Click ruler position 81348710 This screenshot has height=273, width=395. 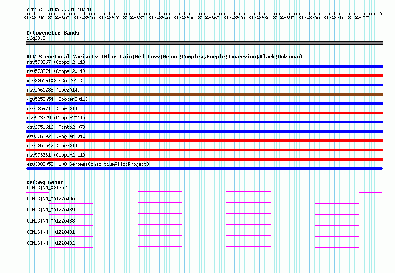click(x=334, y=18)
